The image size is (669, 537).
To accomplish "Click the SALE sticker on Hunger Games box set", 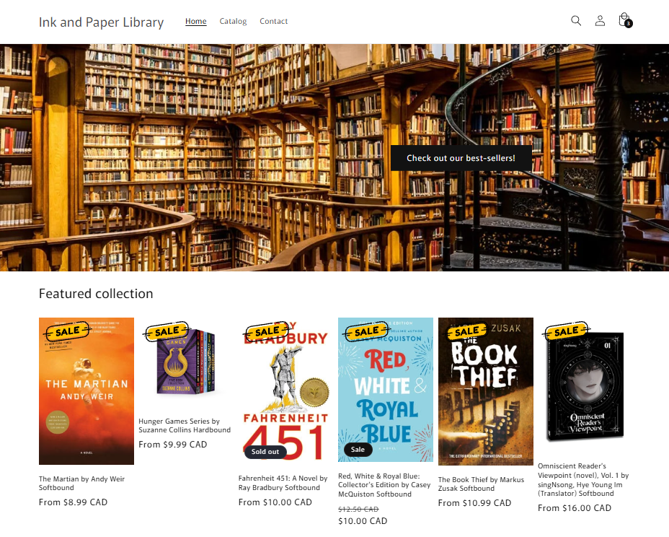I will coord(167,331).
